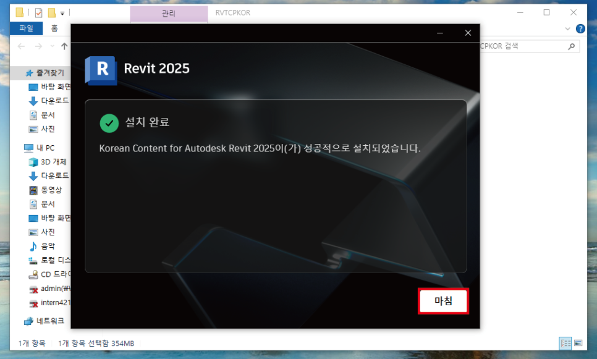This screenshot has height=359, width=597.
Task: Click the 설치 완료 heading text
Action: pos(147,122)
